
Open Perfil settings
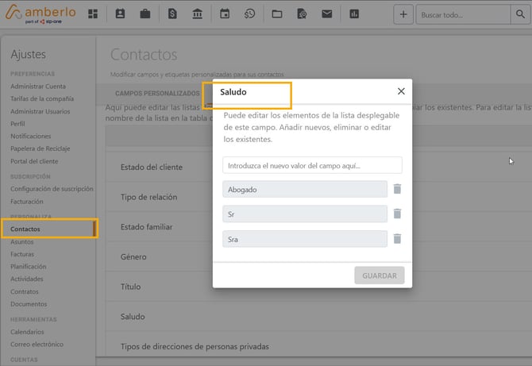tap(17, 124)
